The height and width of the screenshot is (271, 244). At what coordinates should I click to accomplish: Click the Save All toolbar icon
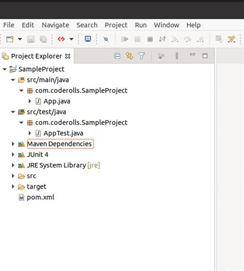click(43, 39)
